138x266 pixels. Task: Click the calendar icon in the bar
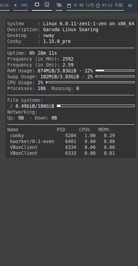point(69,6)
